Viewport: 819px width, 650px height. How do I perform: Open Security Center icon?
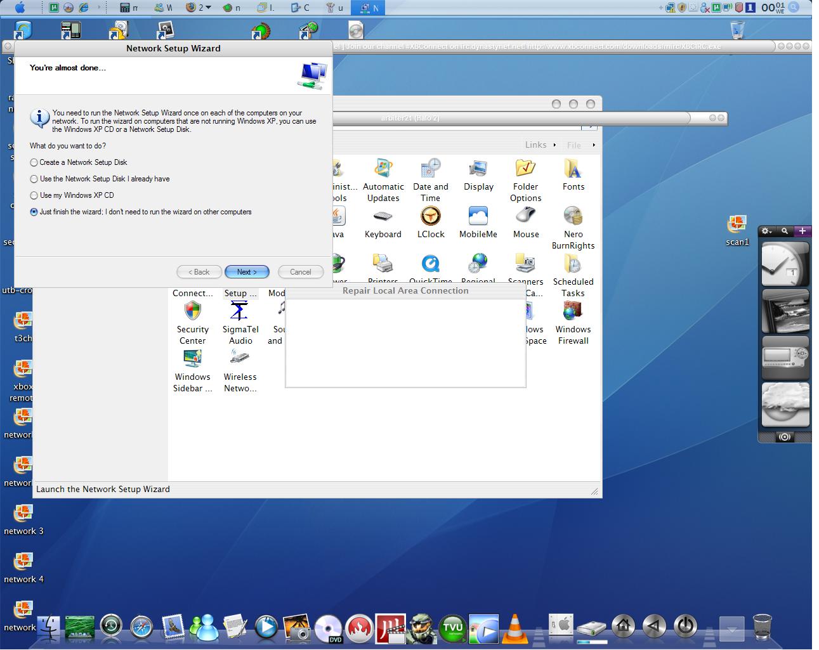coord(193,323)
